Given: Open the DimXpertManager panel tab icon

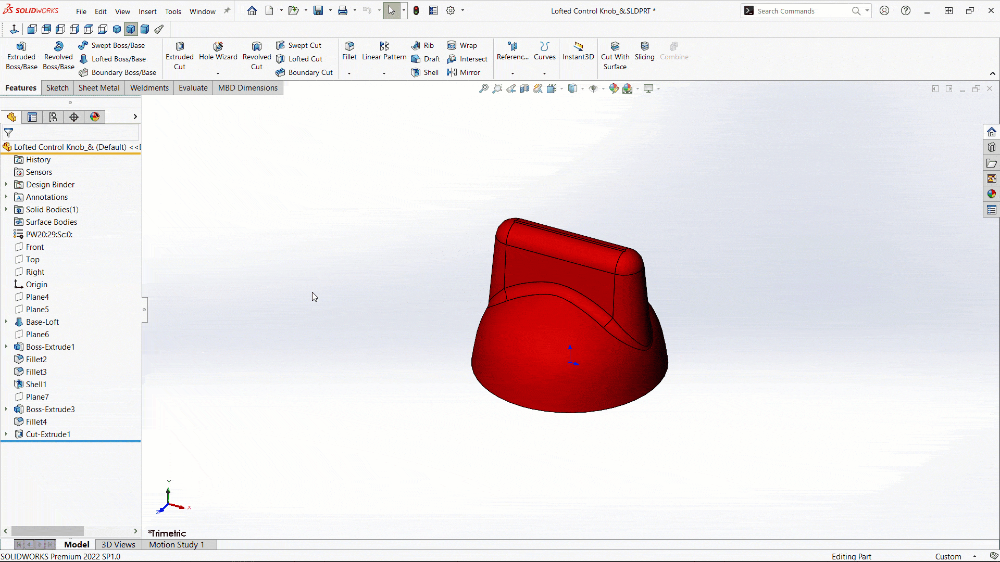Looking at the screenshot, I should click(x=74, y=117).
